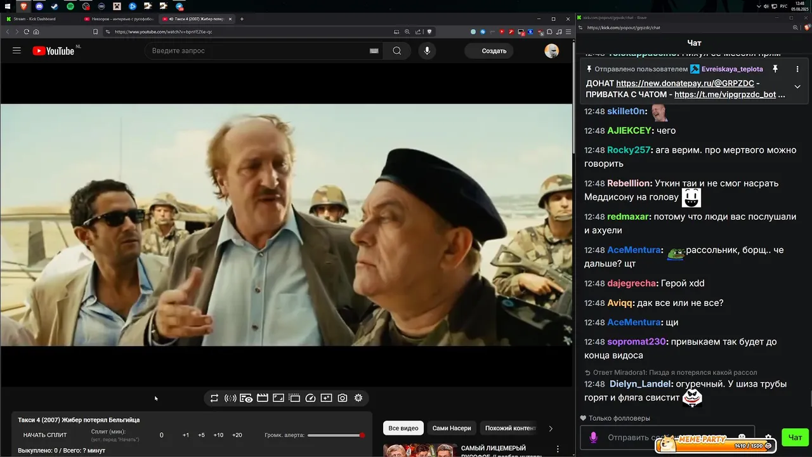Image resolution: width=812 pixels, height=457 pixels.
Task: Click the +10 split minutes button
Action: (x=218, y=435)
